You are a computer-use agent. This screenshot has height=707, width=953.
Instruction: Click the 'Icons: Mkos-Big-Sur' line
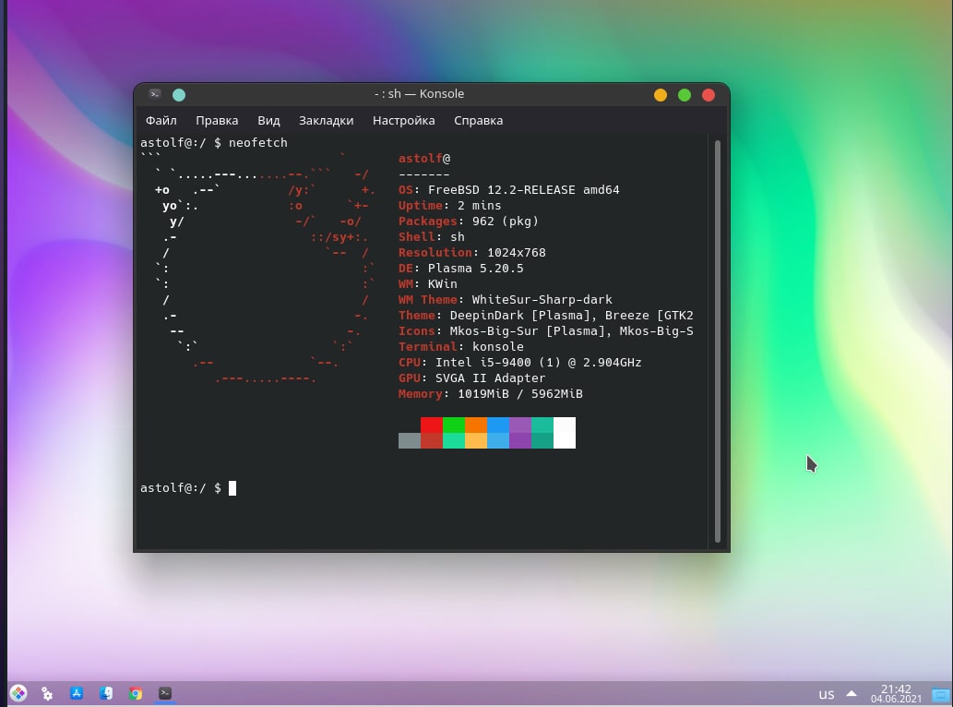[x=546, y=331]
